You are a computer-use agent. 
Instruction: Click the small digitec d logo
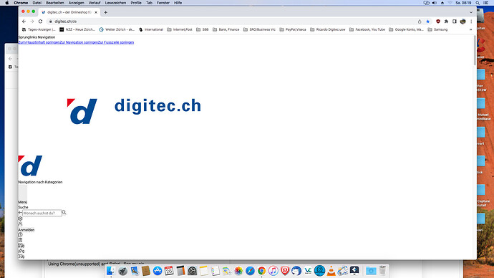point(30,166)
